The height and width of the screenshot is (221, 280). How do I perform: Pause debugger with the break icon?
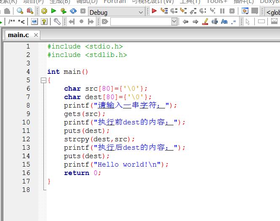point(222,11)
